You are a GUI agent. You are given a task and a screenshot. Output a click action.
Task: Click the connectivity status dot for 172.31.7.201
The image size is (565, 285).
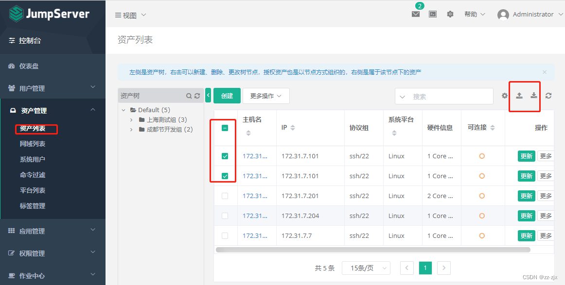482,196
